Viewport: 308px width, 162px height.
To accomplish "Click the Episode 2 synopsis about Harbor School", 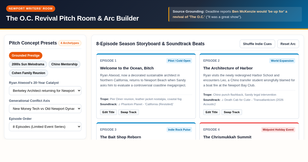I will tap(249, 80).
